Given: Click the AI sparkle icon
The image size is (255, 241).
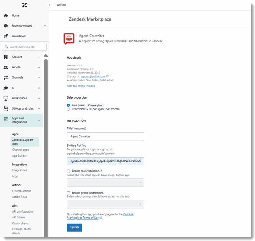Looking at the screenshot, I should click(6, 88).
